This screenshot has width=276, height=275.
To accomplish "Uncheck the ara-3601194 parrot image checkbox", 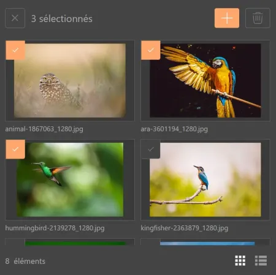I will pyautogui.click(x=151, y=50).
